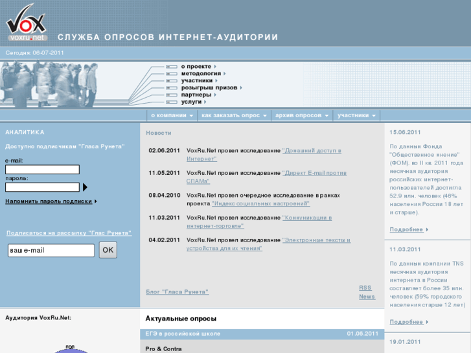Click the arrow icon beside 'розыгрыш призов'
The image size is (471, 353).
[x=241, y=87]
